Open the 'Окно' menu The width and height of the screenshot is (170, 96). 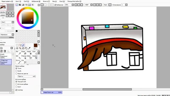(62, 1)
